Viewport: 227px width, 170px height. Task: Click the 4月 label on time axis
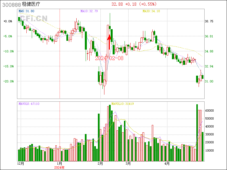[x=168, y=163]
